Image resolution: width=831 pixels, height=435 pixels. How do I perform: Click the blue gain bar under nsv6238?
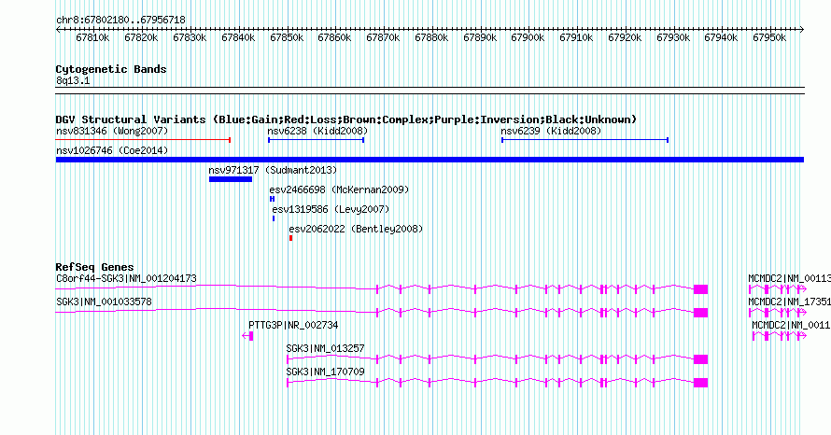point(317,140)
